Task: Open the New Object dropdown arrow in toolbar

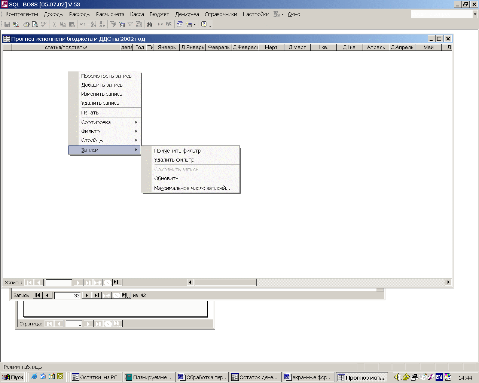Action: [195, 25]
